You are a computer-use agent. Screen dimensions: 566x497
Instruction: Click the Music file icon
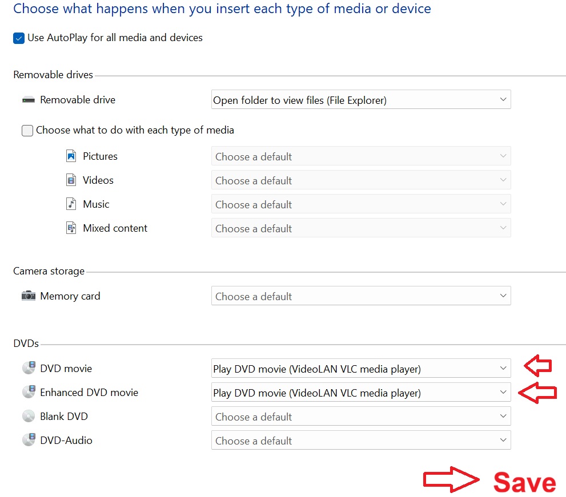tap(71, 204)
